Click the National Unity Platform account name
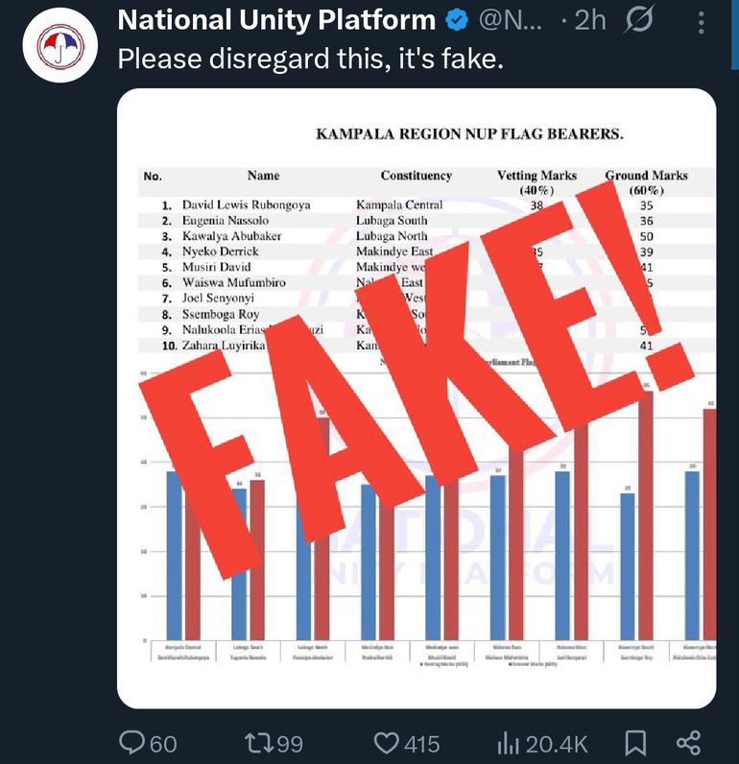Image resolution: width=739 pixels, height=764 pixels. 276,19
